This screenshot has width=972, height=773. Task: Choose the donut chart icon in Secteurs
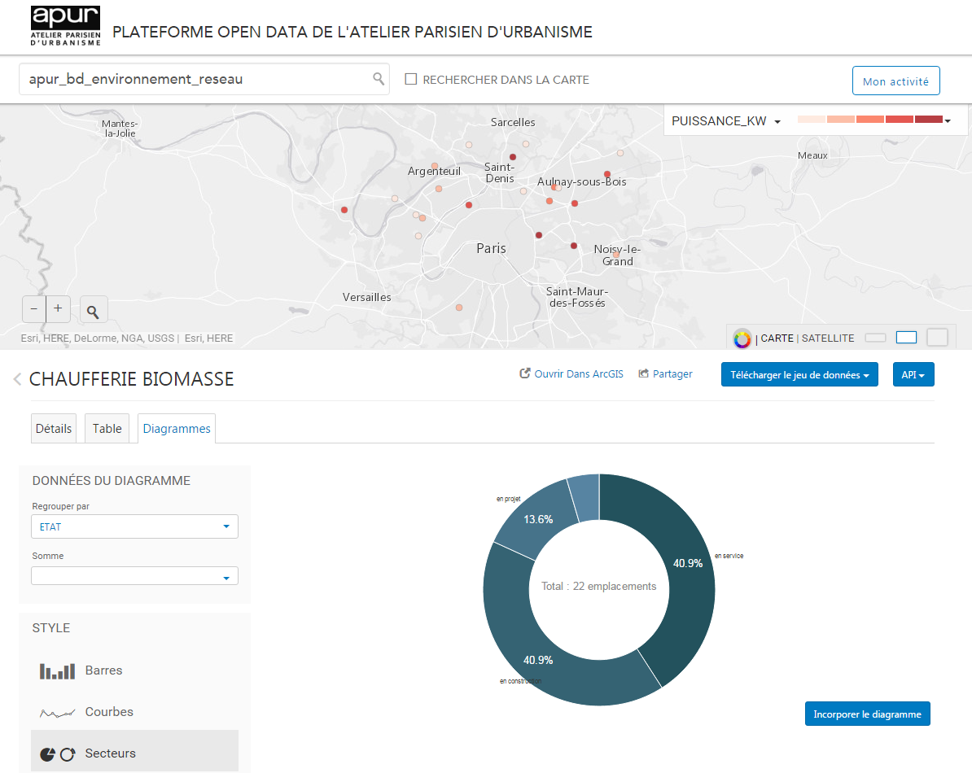coord(68,754)
